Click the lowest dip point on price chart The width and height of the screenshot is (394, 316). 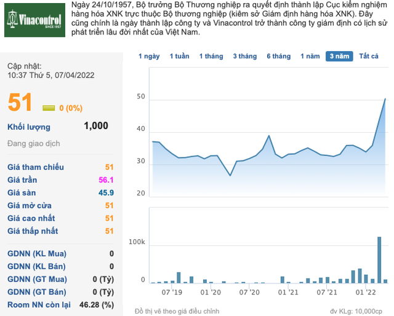(230, 176)
